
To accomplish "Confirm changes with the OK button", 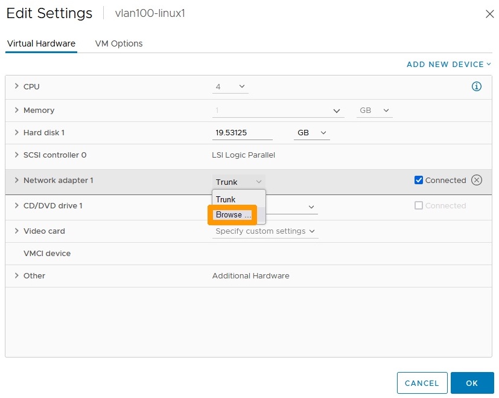I will (472, 383).
